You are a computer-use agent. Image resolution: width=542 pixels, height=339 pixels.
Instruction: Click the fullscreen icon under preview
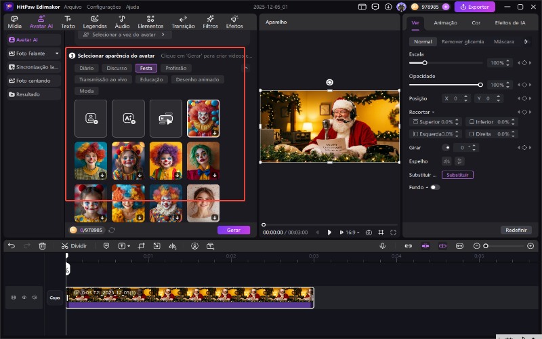pyautogui.click(x=393, y=232)
